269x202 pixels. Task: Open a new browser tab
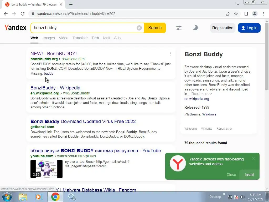71,4
